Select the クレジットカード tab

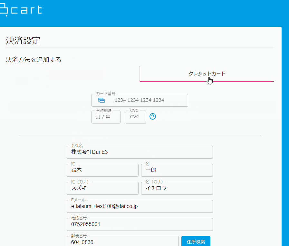click(207, 74)
